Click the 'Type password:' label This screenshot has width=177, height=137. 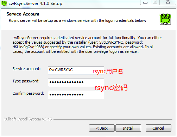26,81
